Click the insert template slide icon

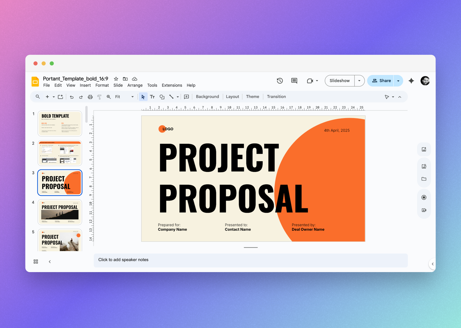point(60,97)
